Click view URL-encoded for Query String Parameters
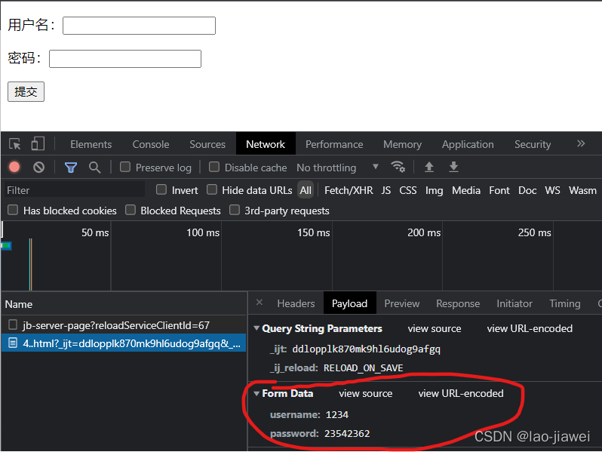This screenshot has height=452, width=602. pyautogui.click(x=530, y=328)
